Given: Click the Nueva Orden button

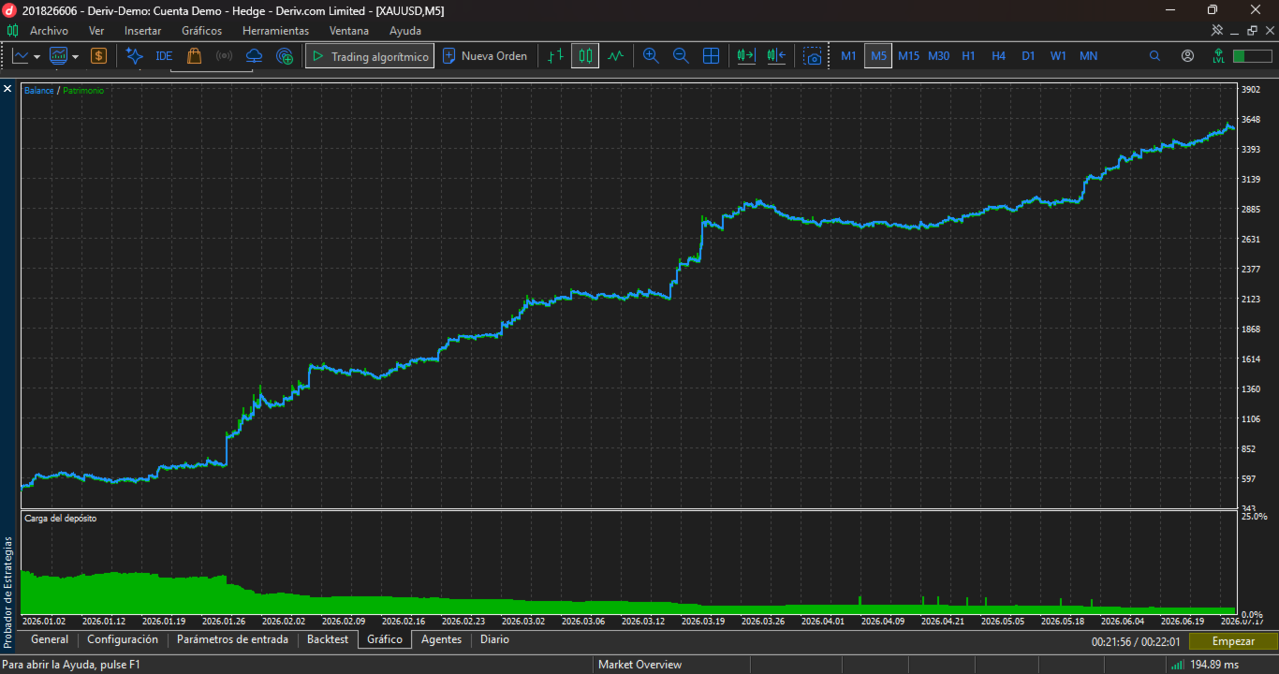Looking at the screenshot, I should [x=485, y=56].
